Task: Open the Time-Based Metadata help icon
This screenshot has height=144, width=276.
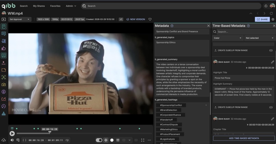Action: [248, 26]
